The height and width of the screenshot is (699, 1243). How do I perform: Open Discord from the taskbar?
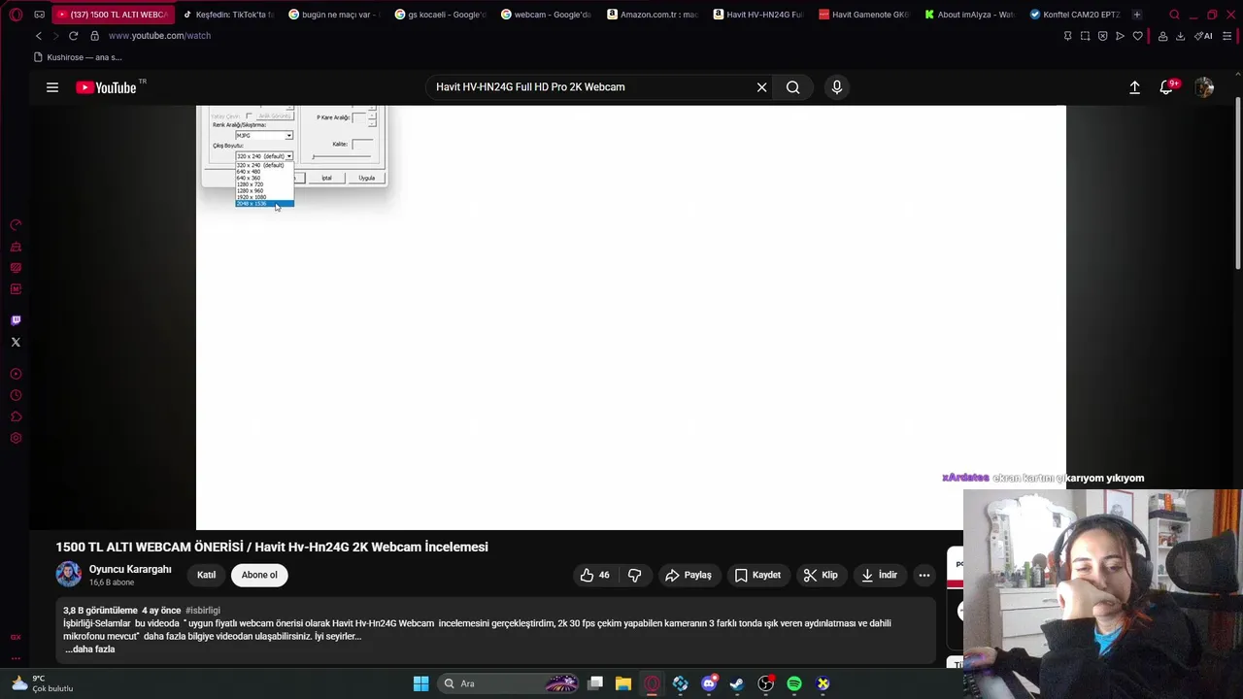click(x=709, y=683)
